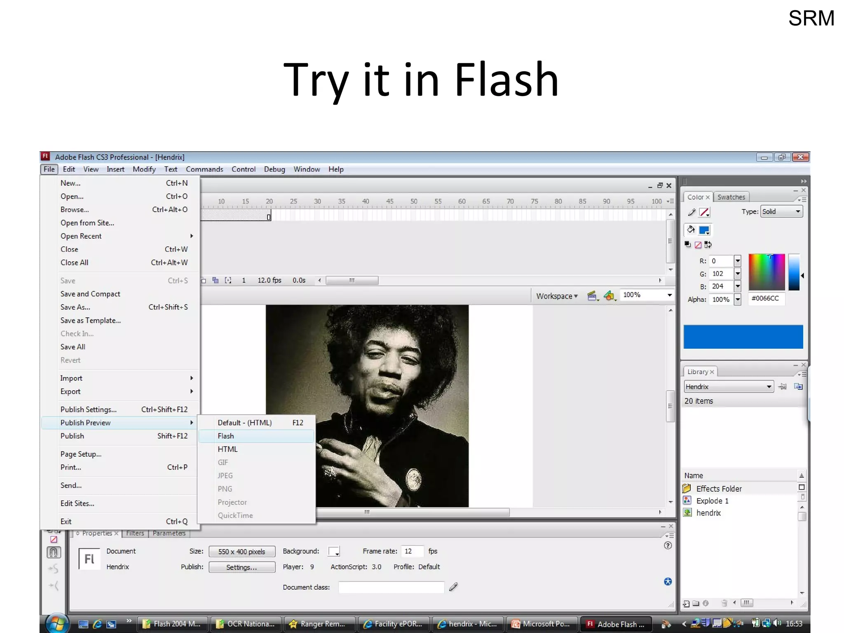The width and height of the screenshot is (844, 633).
Task: Open the R value slider arrow
Action: (x=738, y=261)
